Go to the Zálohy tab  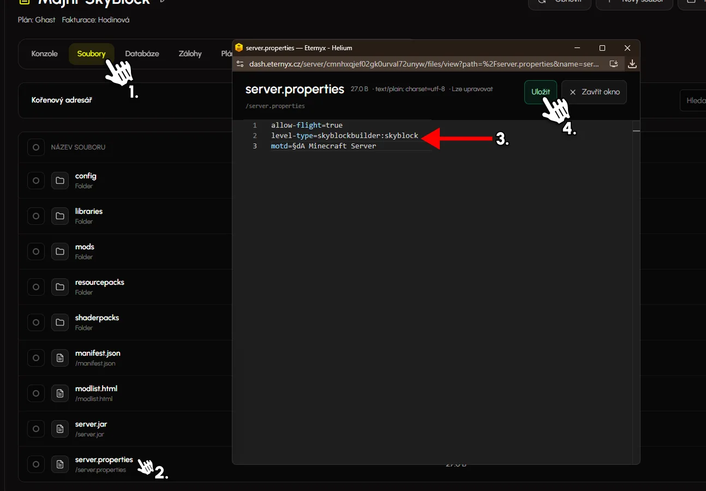point(190,54)
